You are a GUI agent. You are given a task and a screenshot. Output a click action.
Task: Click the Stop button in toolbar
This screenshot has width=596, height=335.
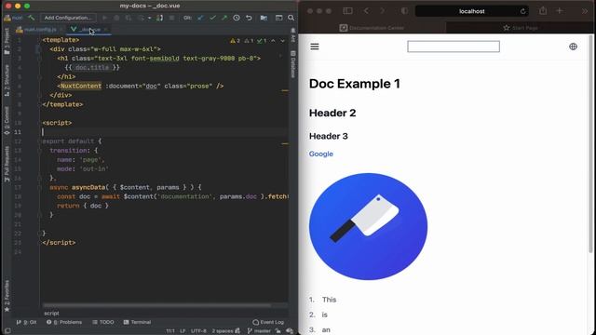(x=171, y=18)
